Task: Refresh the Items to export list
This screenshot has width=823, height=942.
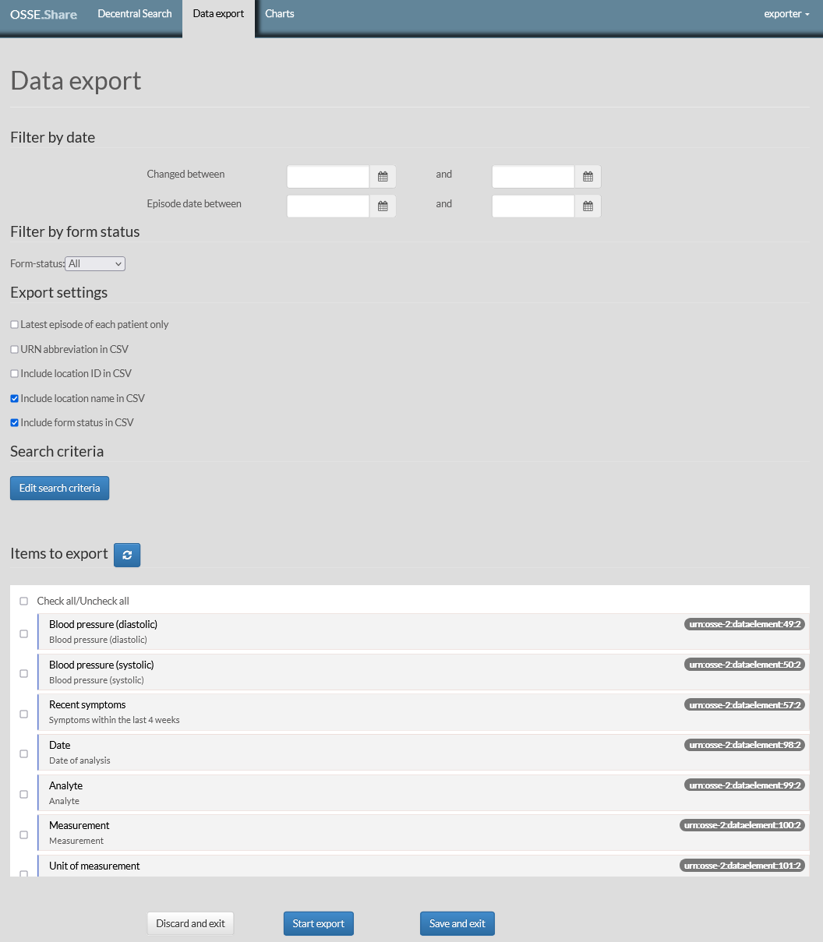Action: point(127,555)
